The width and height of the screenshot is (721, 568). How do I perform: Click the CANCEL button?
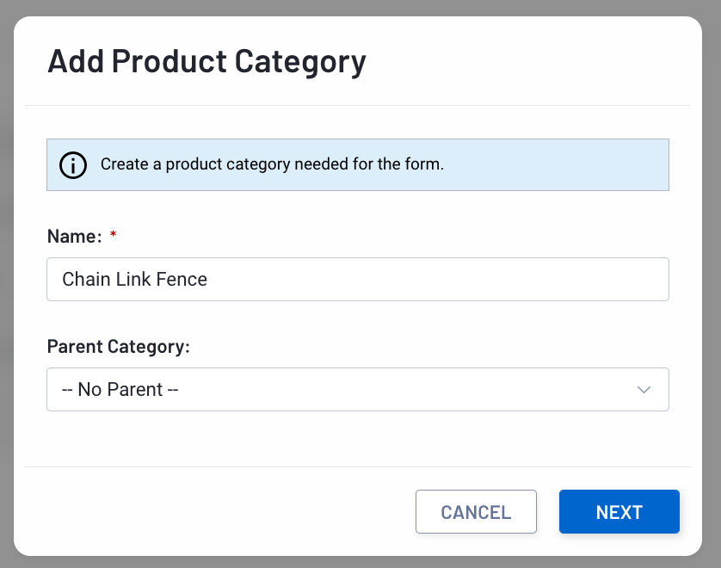click(x=476, y=511)
